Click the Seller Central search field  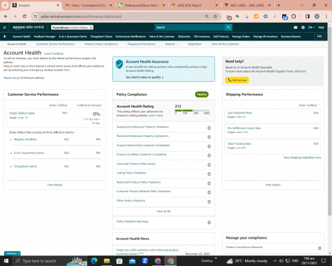(189, 27)
